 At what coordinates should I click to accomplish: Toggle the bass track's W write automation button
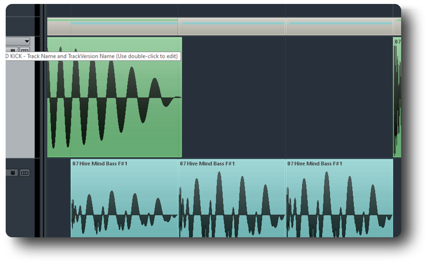pyautogui.click(x=12, y=173)
